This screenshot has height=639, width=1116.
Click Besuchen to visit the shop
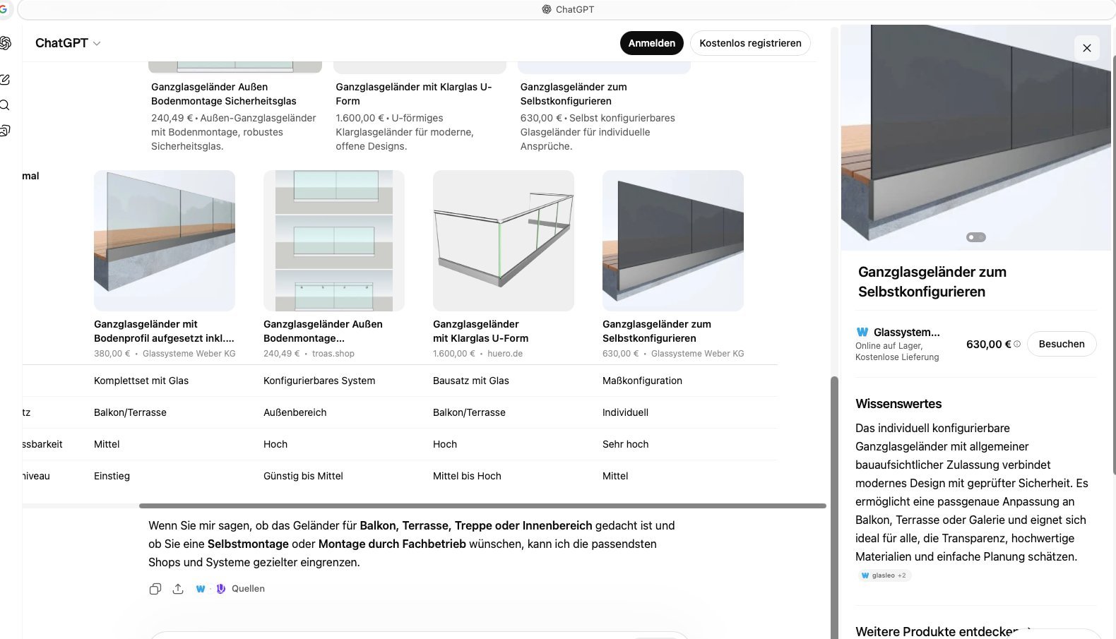click(1062, 344)
